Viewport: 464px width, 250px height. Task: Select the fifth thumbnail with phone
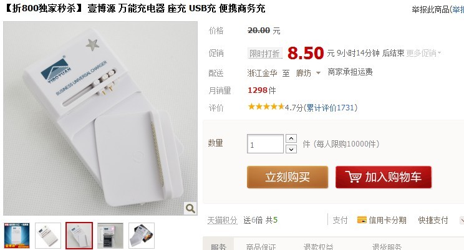[142, 236]
